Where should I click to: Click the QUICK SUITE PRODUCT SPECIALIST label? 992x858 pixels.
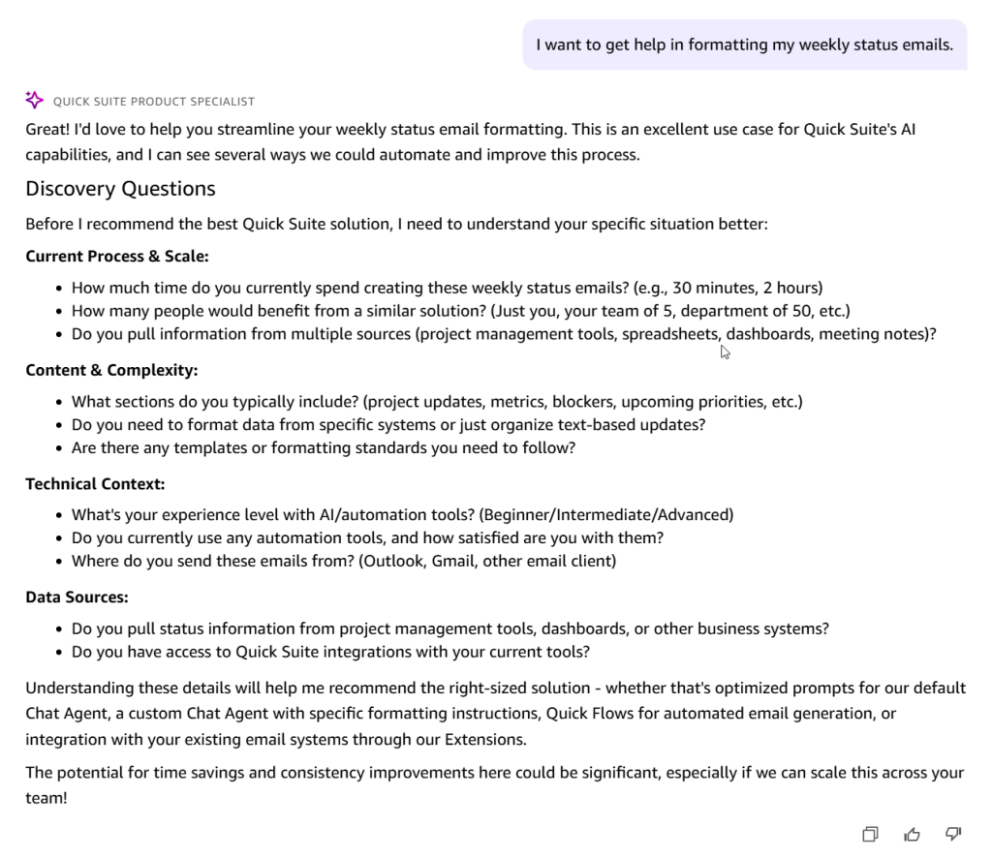click(x=155, y=101)
